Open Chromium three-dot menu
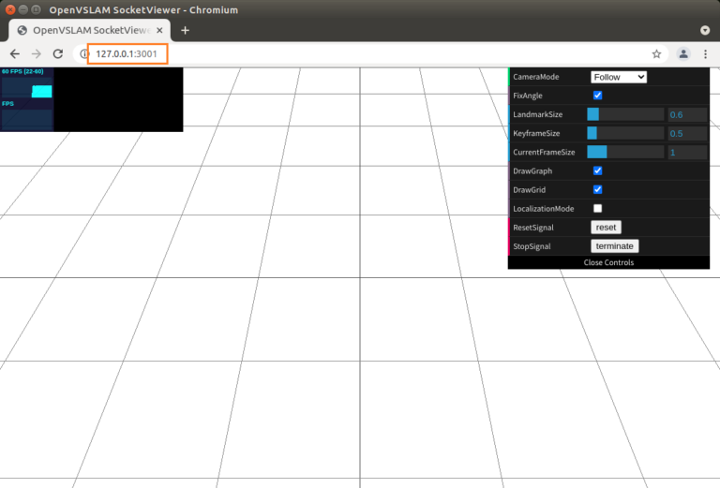 tap(705, 54)
